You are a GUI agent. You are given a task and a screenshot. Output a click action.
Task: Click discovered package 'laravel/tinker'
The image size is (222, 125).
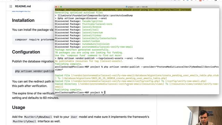pyautogui.click(x=92, y=35)
